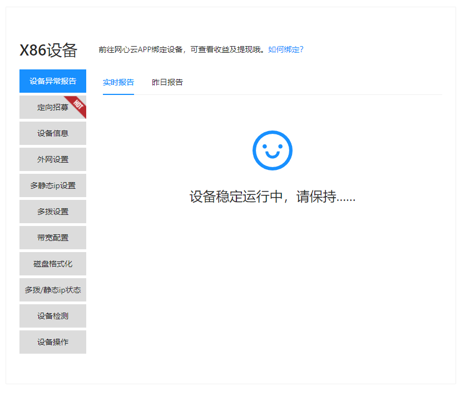Open the 如何绑定? help link
The width and height of the screenshot is (470, 397).
tap(285, 49)
